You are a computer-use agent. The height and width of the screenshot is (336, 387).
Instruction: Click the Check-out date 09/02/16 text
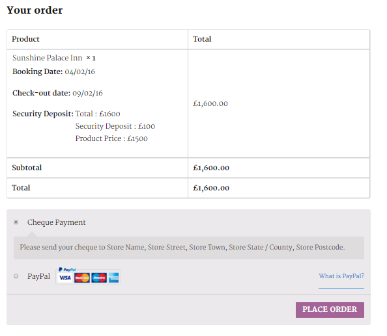57,93
